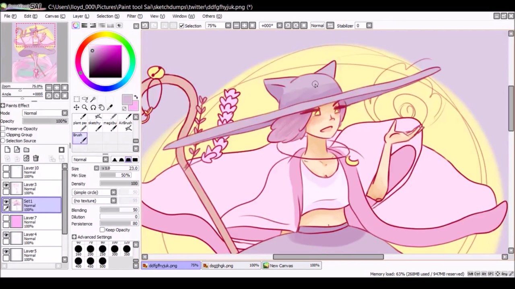The height and width of the screenshot is (289, 515).
Task: Select the lasso selection tool
Action: (85, 99)
